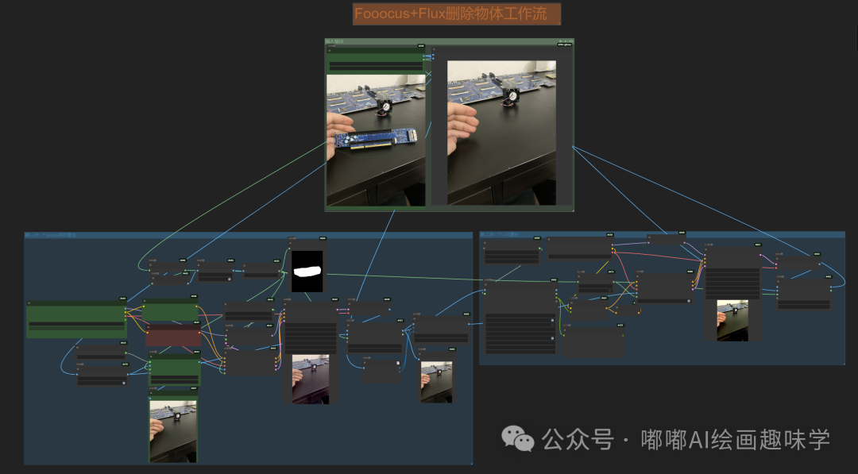Click the document file icon on small node
Viewport: 858px width, 474px height.
(398, 363)
